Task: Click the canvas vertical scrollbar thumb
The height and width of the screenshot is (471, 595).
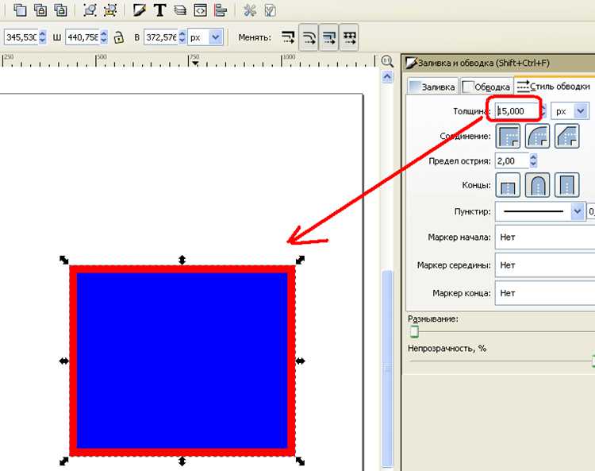Action: (387, 369)
